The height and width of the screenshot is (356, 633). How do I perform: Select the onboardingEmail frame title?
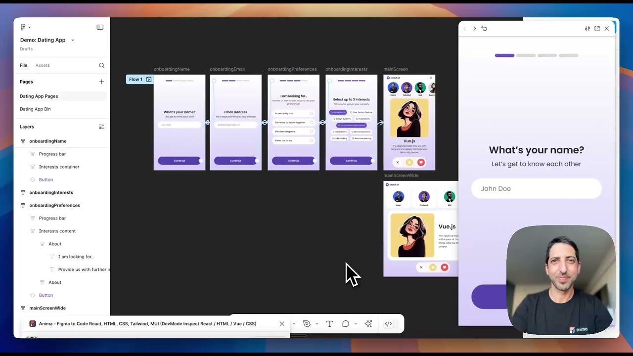click(x=227, y=69)
